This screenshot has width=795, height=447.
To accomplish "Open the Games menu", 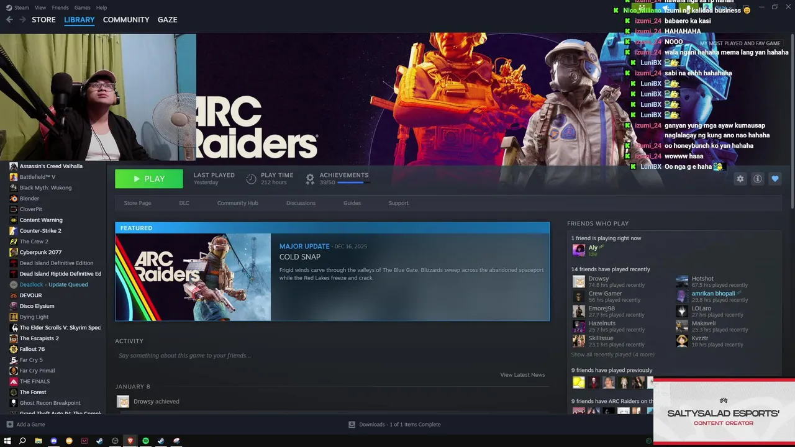I will pos(82,7).
